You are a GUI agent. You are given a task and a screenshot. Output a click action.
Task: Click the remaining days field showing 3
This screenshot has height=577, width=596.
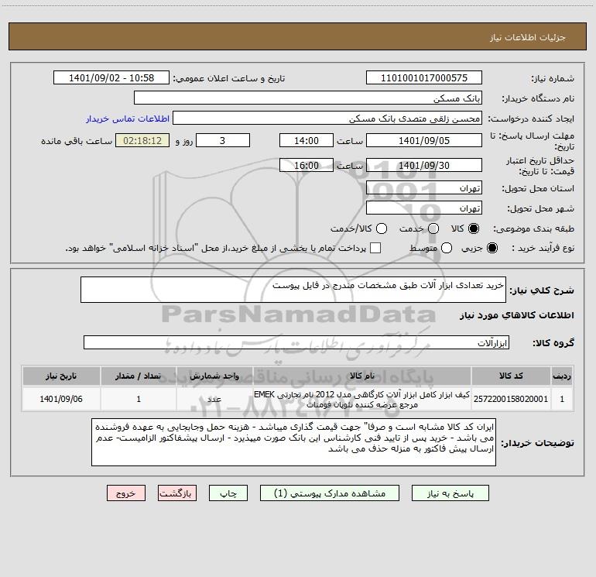coord(223,140)
